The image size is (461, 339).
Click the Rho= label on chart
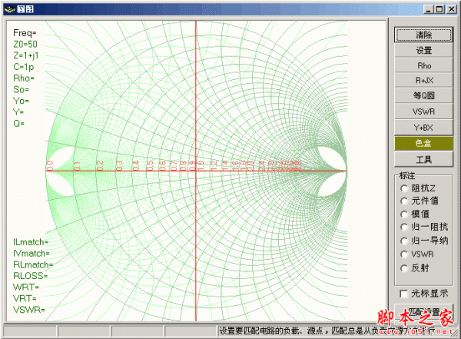coord(24,78)
